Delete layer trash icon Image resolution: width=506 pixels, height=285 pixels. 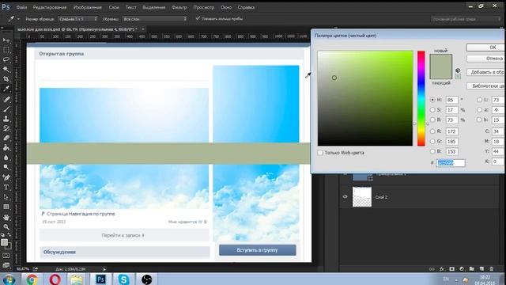point(492,269)
